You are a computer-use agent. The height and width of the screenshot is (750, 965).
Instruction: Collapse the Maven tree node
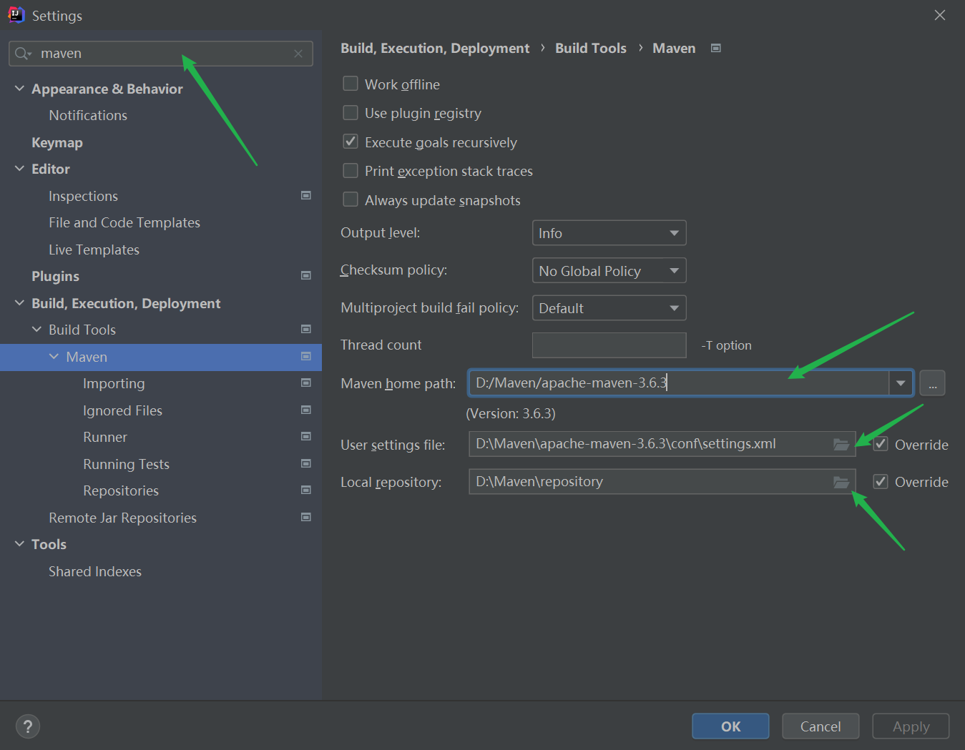click(54, 356)
